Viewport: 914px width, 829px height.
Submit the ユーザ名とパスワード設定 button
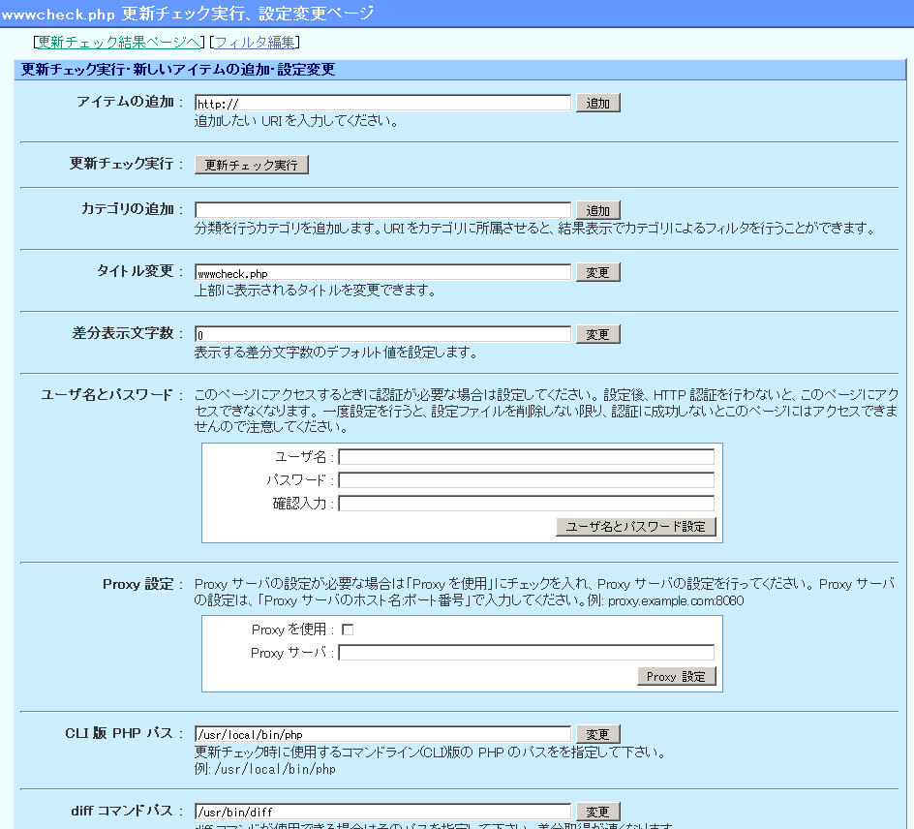[x=636, y=527]
